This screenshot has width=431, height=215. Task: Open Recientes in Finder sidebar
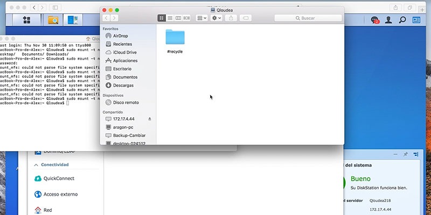pyautogui.click(x=122, y=44)
